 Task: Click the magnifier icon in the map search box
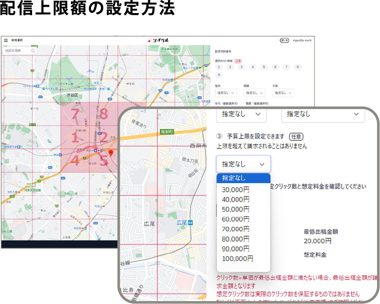33,51
